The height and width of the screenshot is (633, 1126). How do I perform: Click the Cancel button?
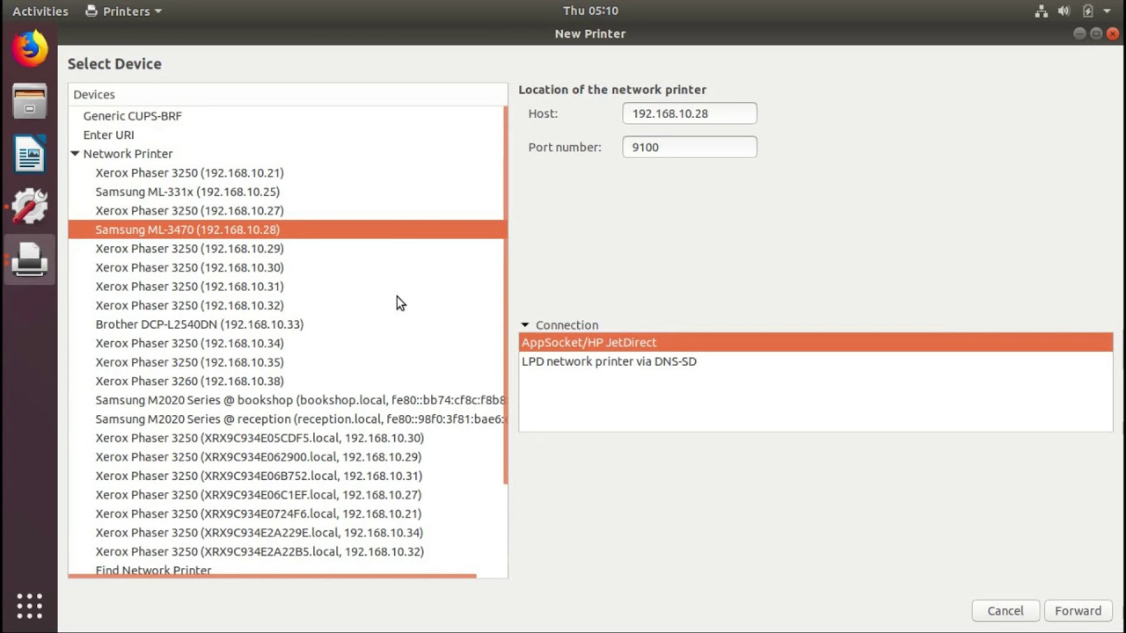1005,611
